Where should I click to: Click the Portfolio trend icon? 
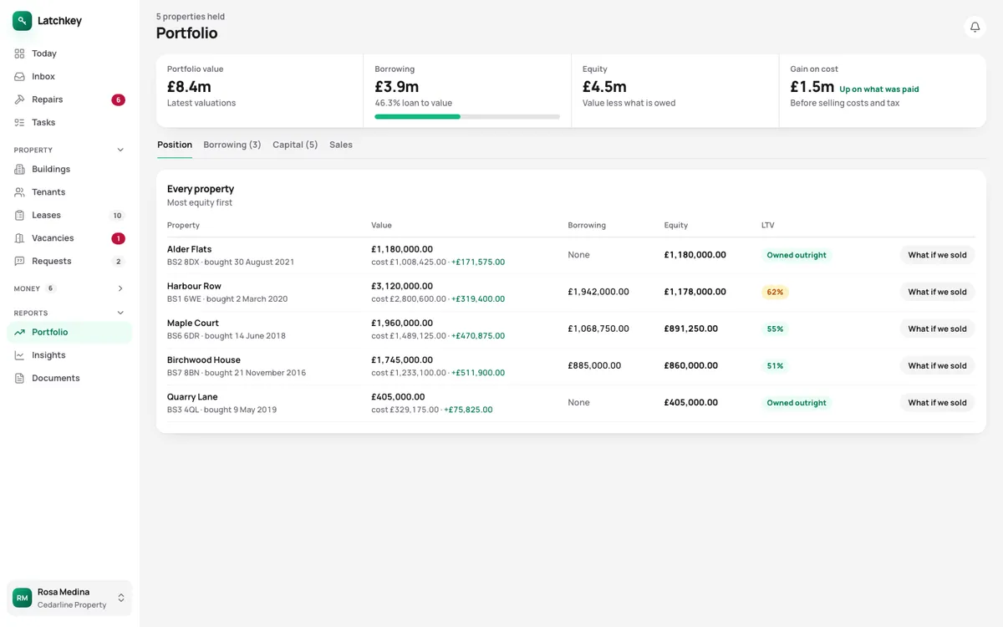(19, 333)
